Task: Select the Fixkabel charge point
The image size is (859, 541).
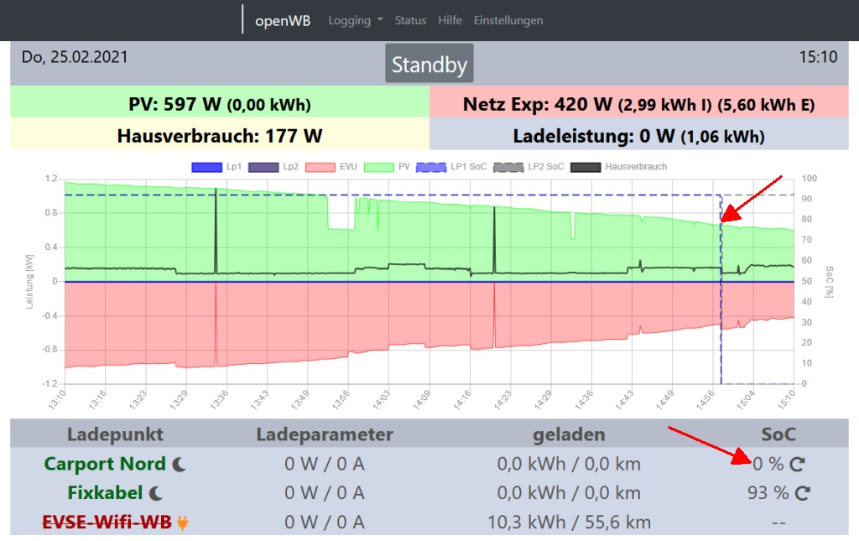Action: click(105, 493)
